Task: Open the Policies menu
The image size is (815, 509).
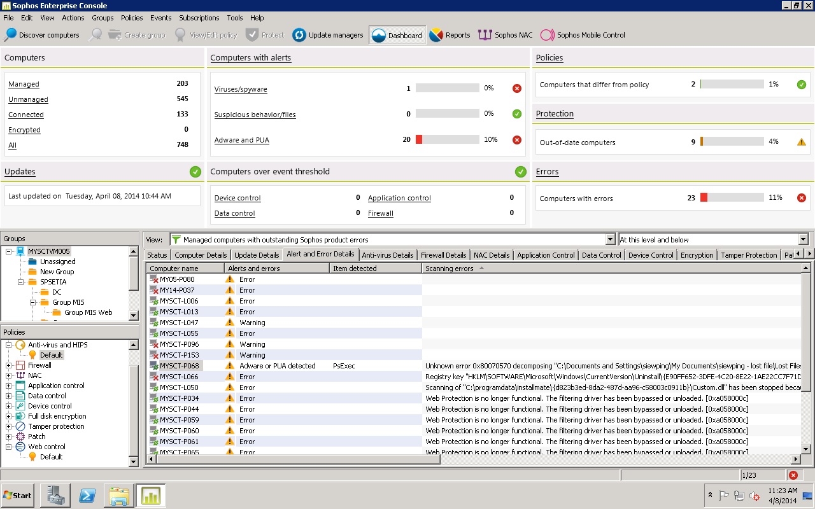Action: pos(132,18)
